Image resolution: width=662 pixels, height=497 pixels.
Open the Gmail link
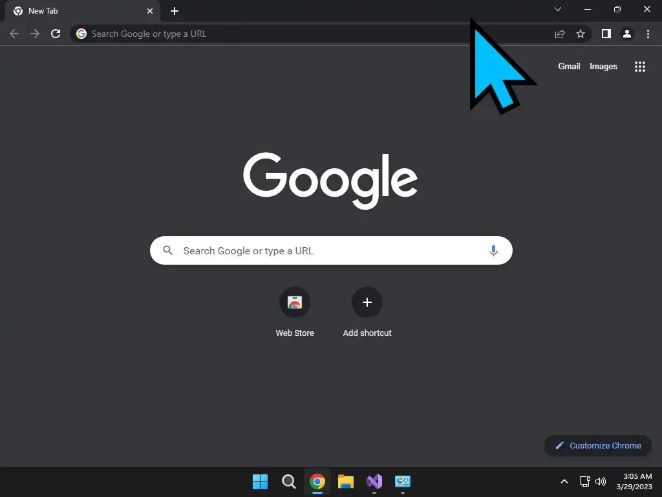(569, 67)
